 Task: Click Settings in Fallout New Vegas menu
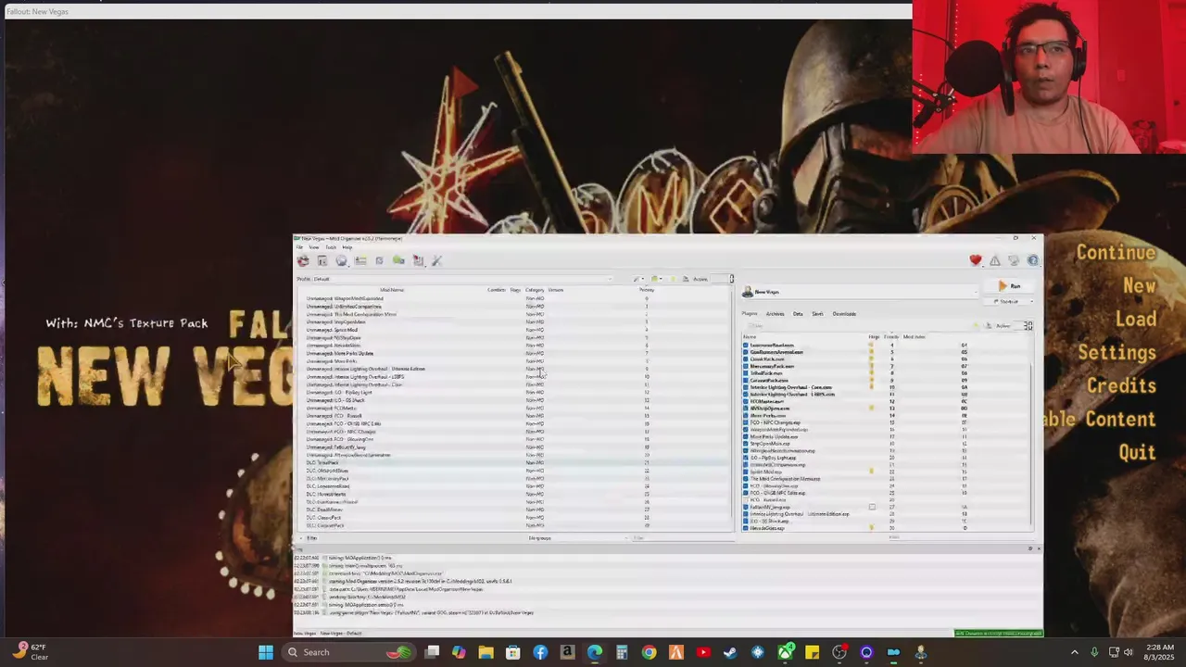(x=1117, y=353)
